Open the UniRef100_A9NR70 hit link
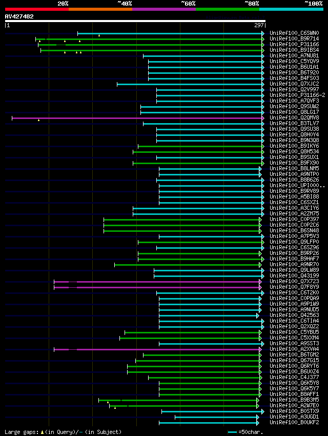 pos(294,265)
